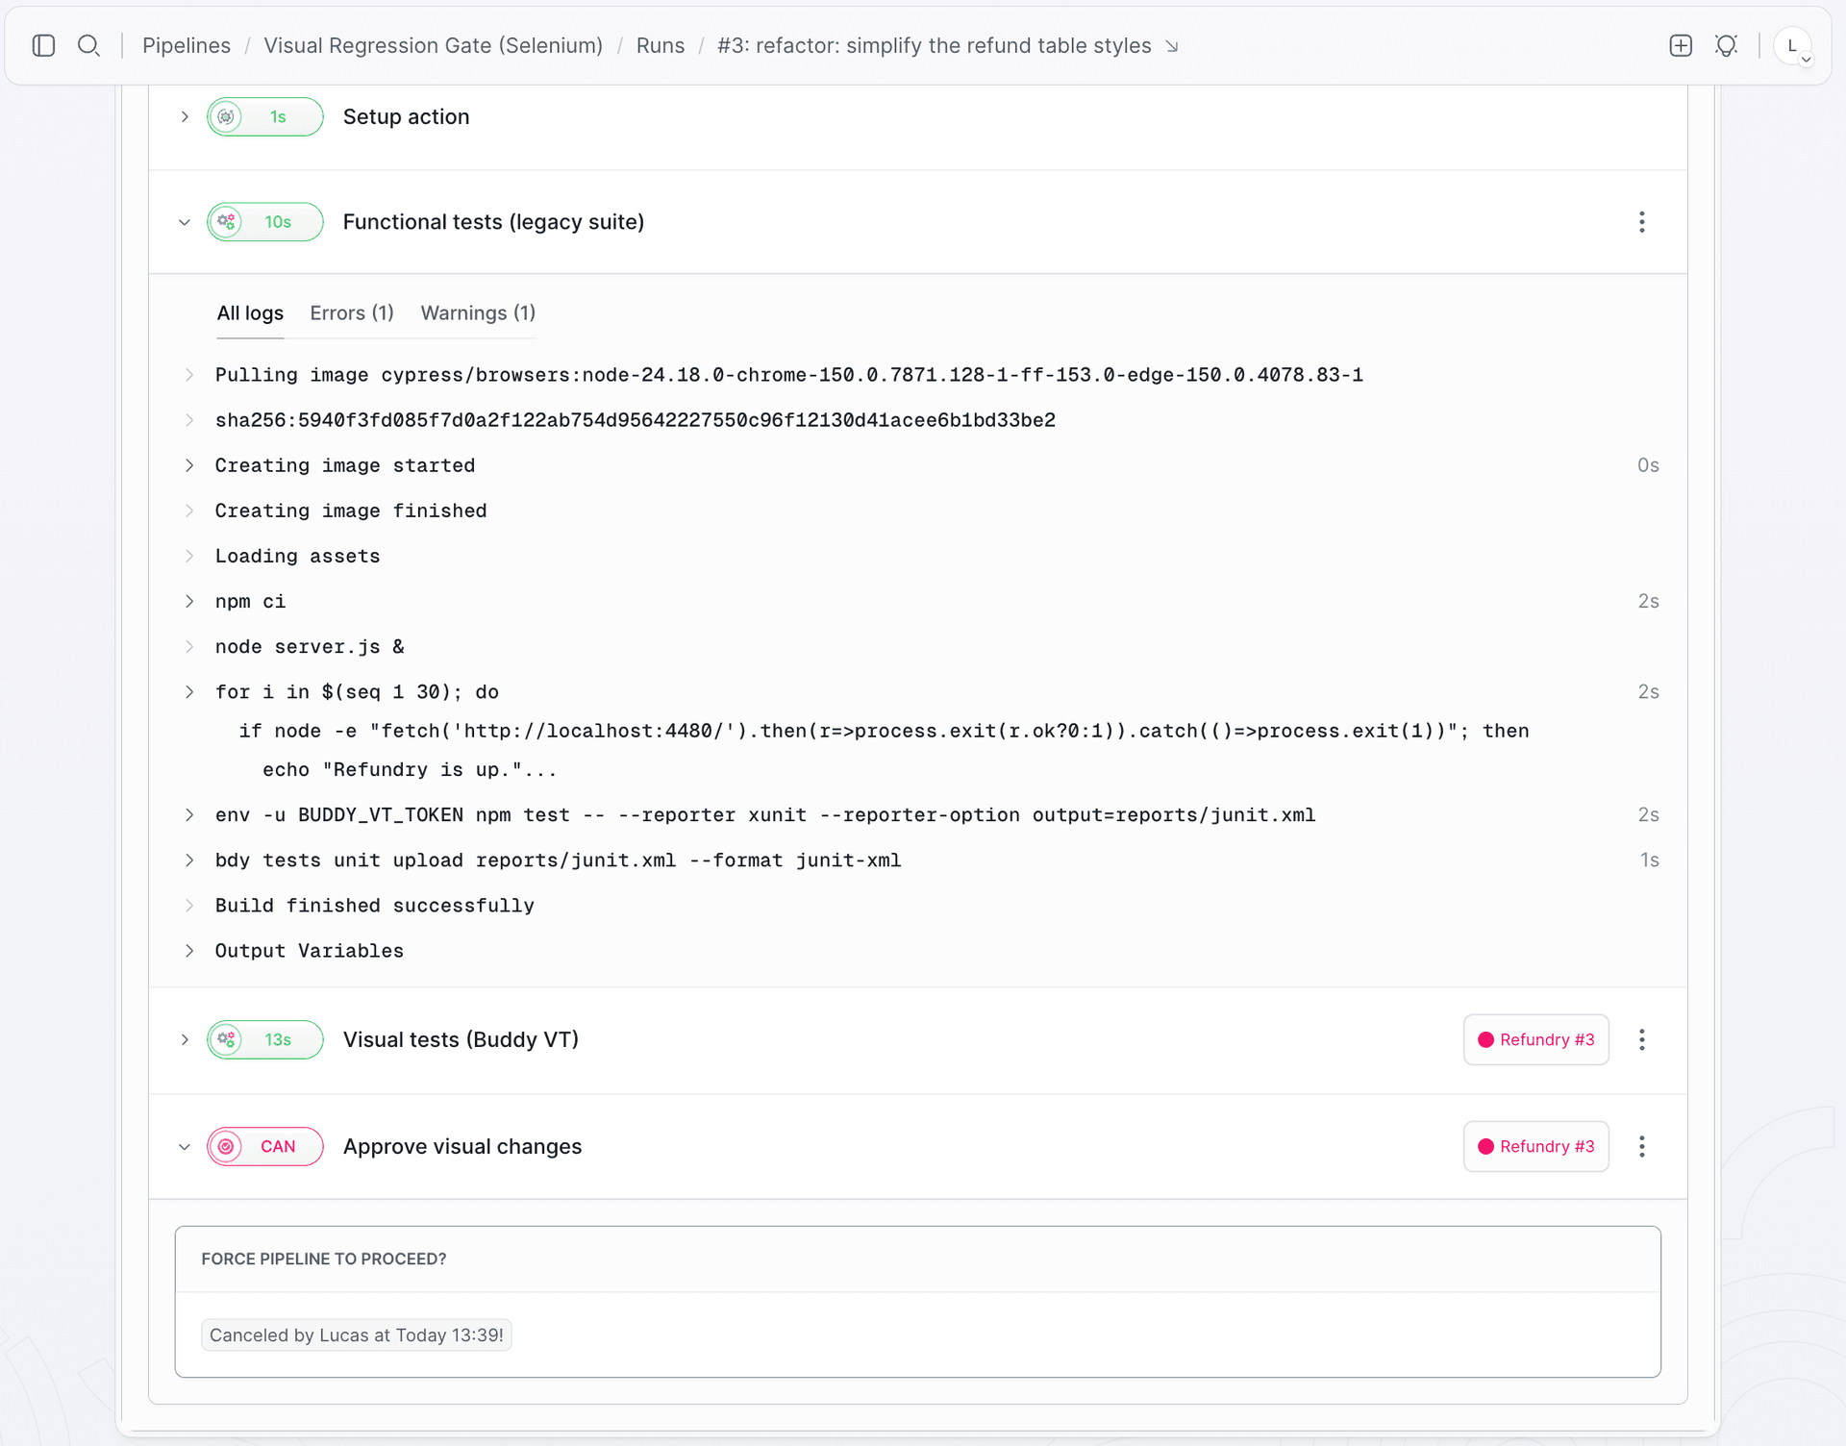Click the run title arrow icon

[1172, 46]
